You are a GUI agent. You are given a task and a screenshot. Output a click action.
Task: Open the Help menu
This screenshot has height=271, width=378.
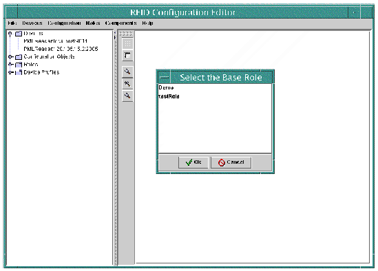click(x=147, y=23)
